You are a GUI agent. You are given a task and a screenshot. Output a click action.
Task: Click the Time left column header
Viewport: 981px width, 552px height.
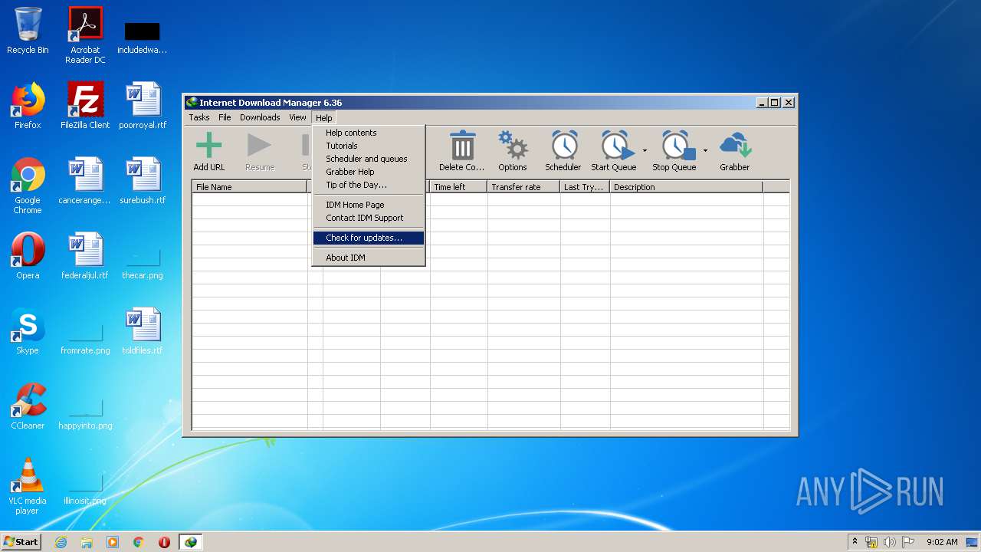pyautogui.click(x=458, y=187)
